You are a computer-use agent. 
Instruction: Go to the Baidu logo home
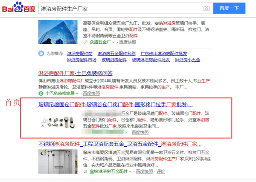[x=19, y=7]
